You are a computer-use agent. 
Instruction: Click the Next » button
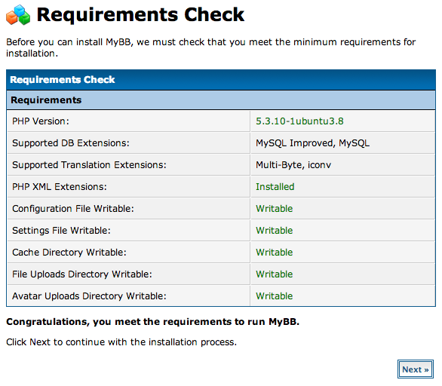[415, 369]
